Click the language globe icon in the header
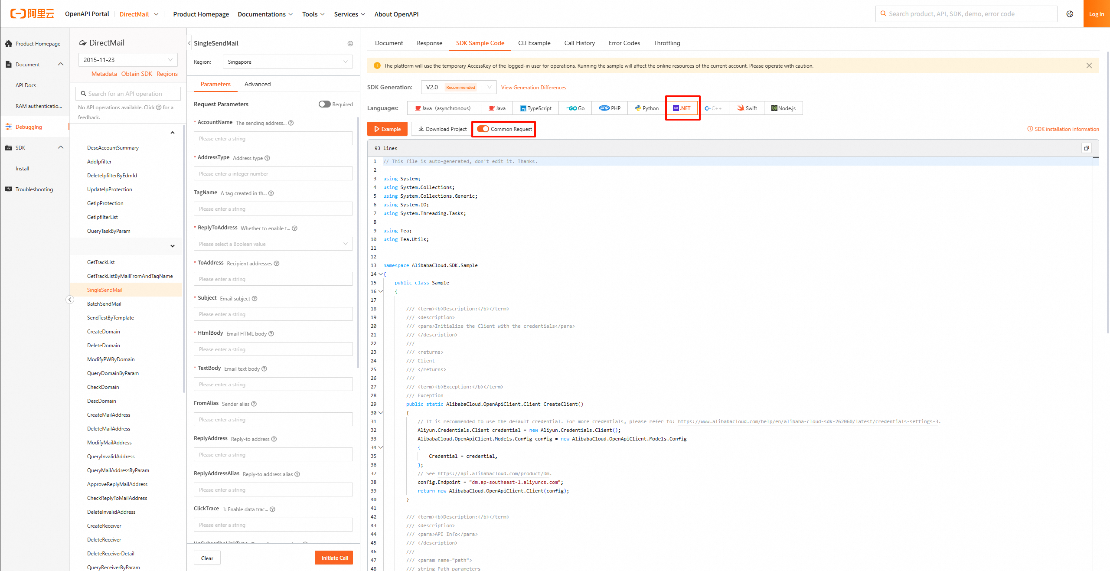1110x571 pixels. click(1070, 14)
